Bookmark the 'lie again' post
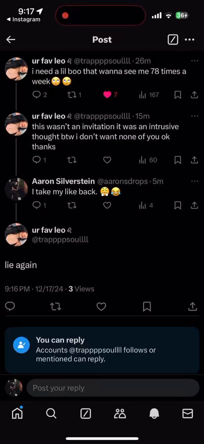This screenshot has width=204, height=444. click(x=146, y=306)
